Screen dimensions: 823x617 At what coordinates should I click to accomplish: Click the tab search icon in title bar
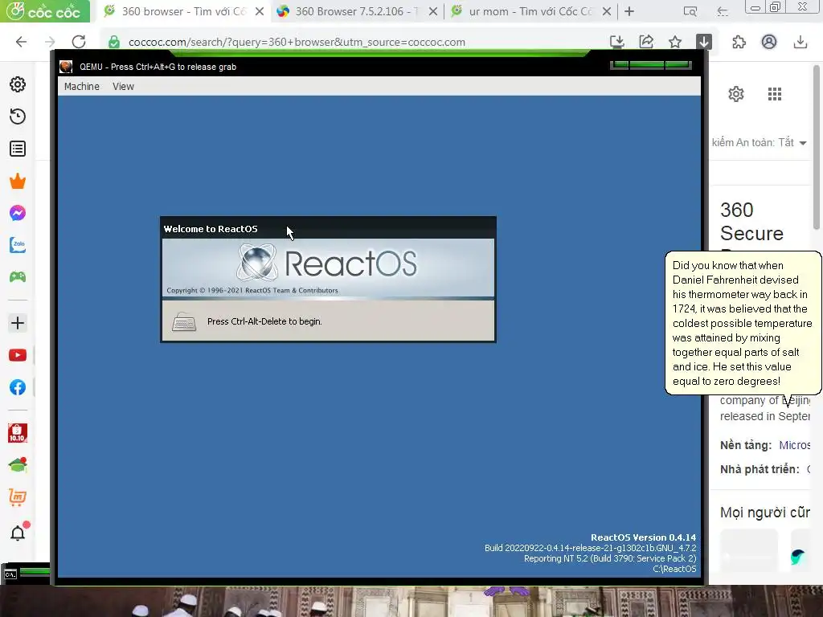pos(690,11)
